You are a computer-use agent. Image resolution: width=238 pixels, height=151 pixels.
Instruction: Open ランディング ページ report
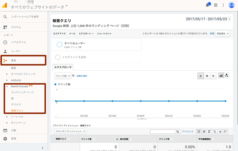coord(23,92)
